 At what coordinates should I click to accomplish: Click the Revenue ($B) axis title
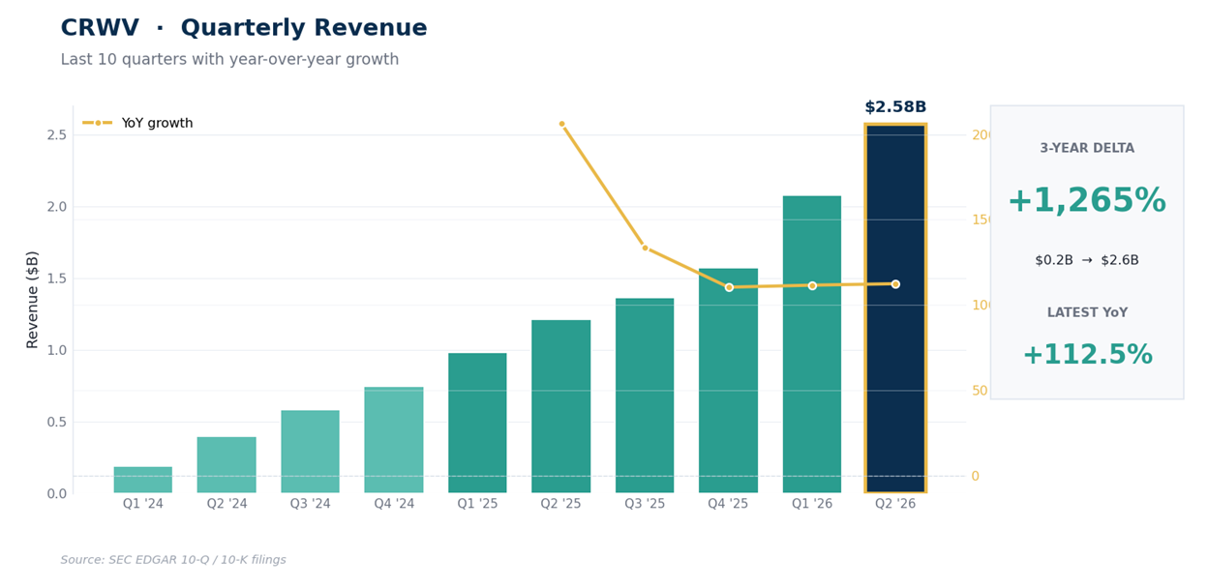33,300
